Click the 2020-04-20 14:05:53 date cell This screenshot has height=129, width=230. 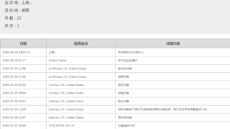[x=16, y=52]
